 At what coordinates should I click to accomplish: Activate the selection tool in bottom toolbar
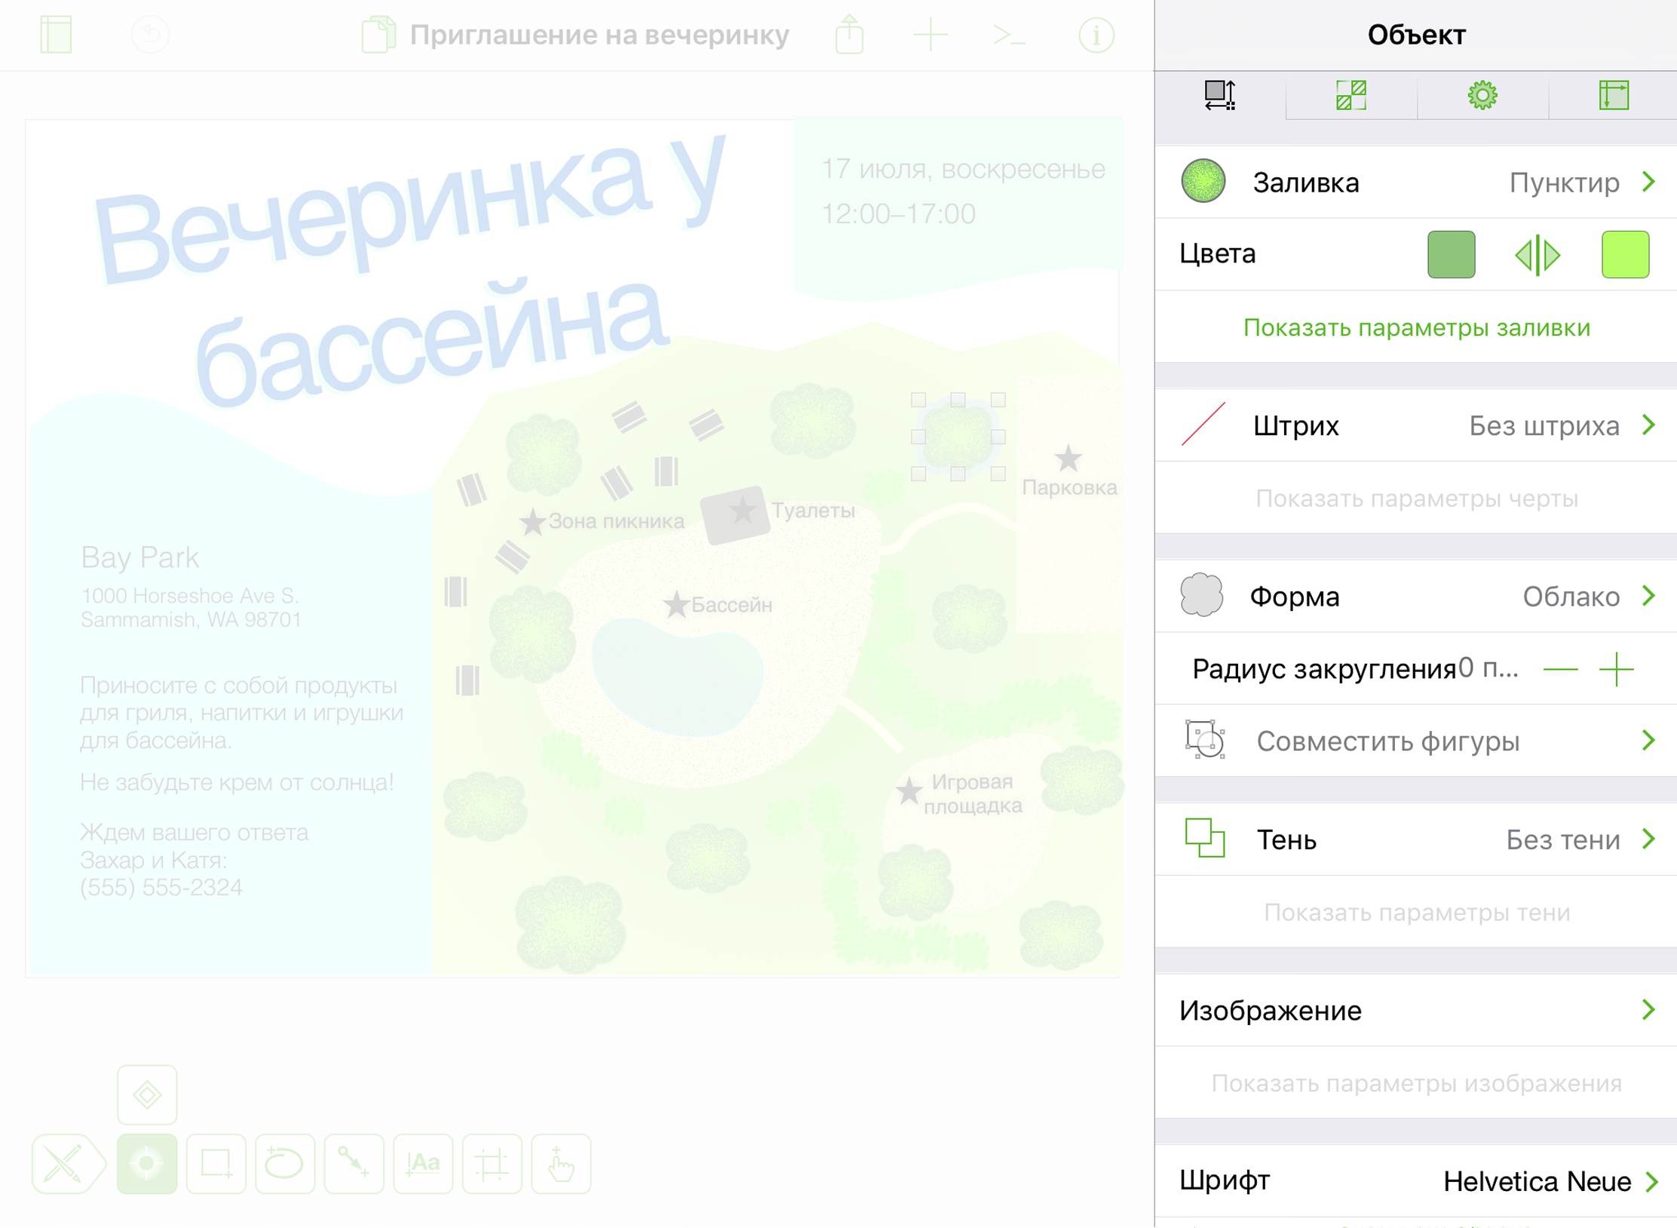(x=147, y=1164)
